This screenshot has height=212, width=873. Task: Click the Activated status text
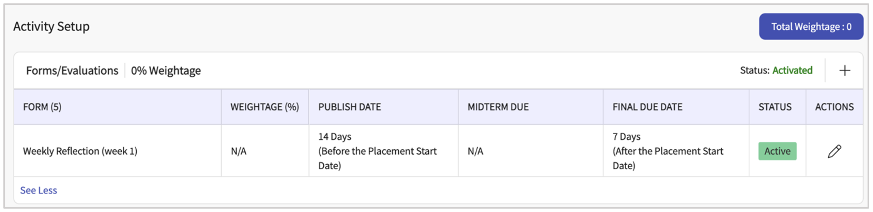[792, 70]
